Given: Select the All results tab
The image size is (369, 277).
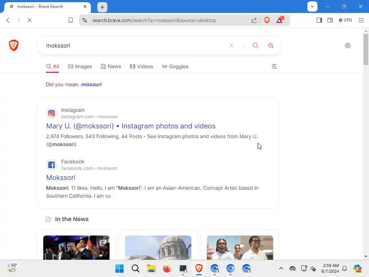Looking at the screenshot, I should tap(53, 66).
